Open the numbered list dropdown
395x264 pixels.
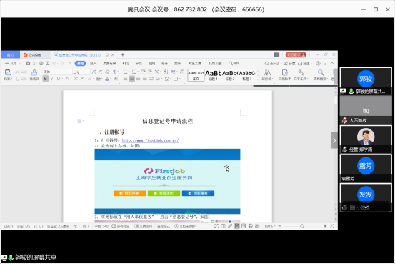coord(137,72)
